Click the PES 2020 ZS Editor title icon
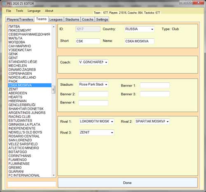Screen dimensions: 206x192 pos(4,4)
